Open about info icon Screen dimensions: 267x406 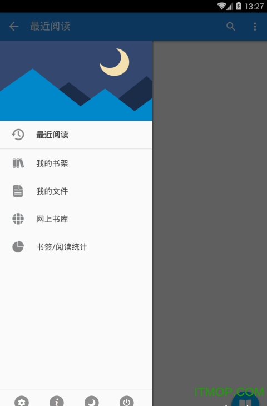click(57, 401)
